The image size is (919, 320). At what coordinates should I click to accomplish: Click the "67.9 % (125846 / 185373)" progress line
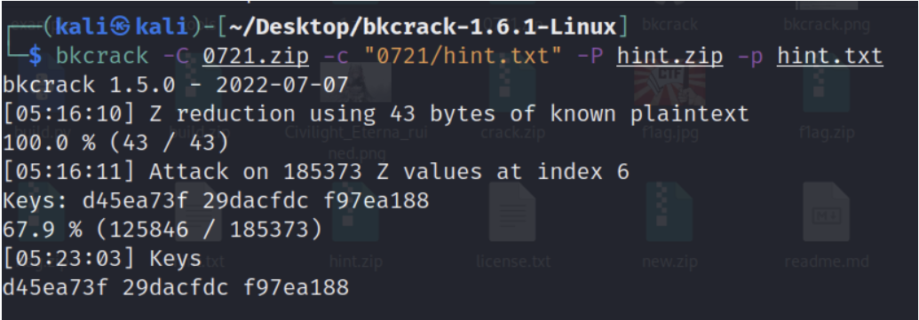[162, 230]
